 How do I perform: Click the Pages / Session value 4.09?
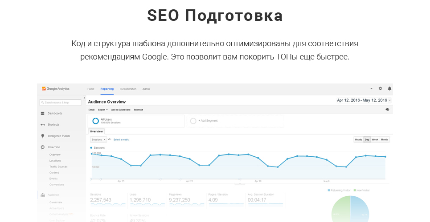click(213, 200)
